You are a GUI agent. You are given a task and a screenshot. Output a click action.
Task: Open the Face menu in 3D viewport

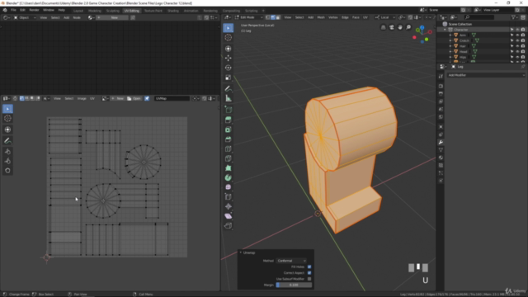356,17
